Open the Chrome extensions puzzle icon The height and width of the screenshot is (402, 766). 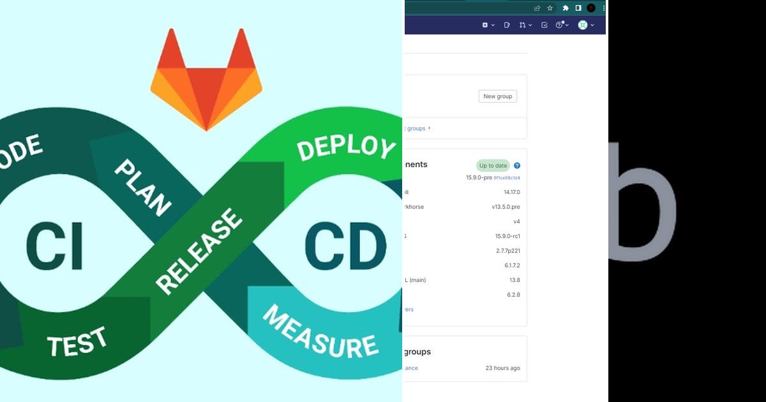pyautogui.click(x=566, y=8)
